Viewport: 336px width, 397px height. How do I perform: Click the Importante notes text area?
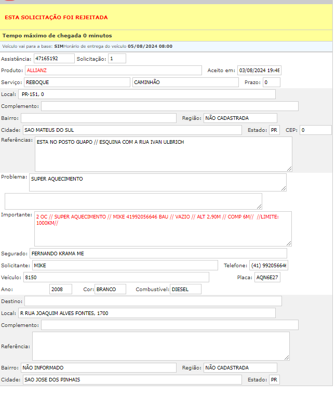[163, 228]
